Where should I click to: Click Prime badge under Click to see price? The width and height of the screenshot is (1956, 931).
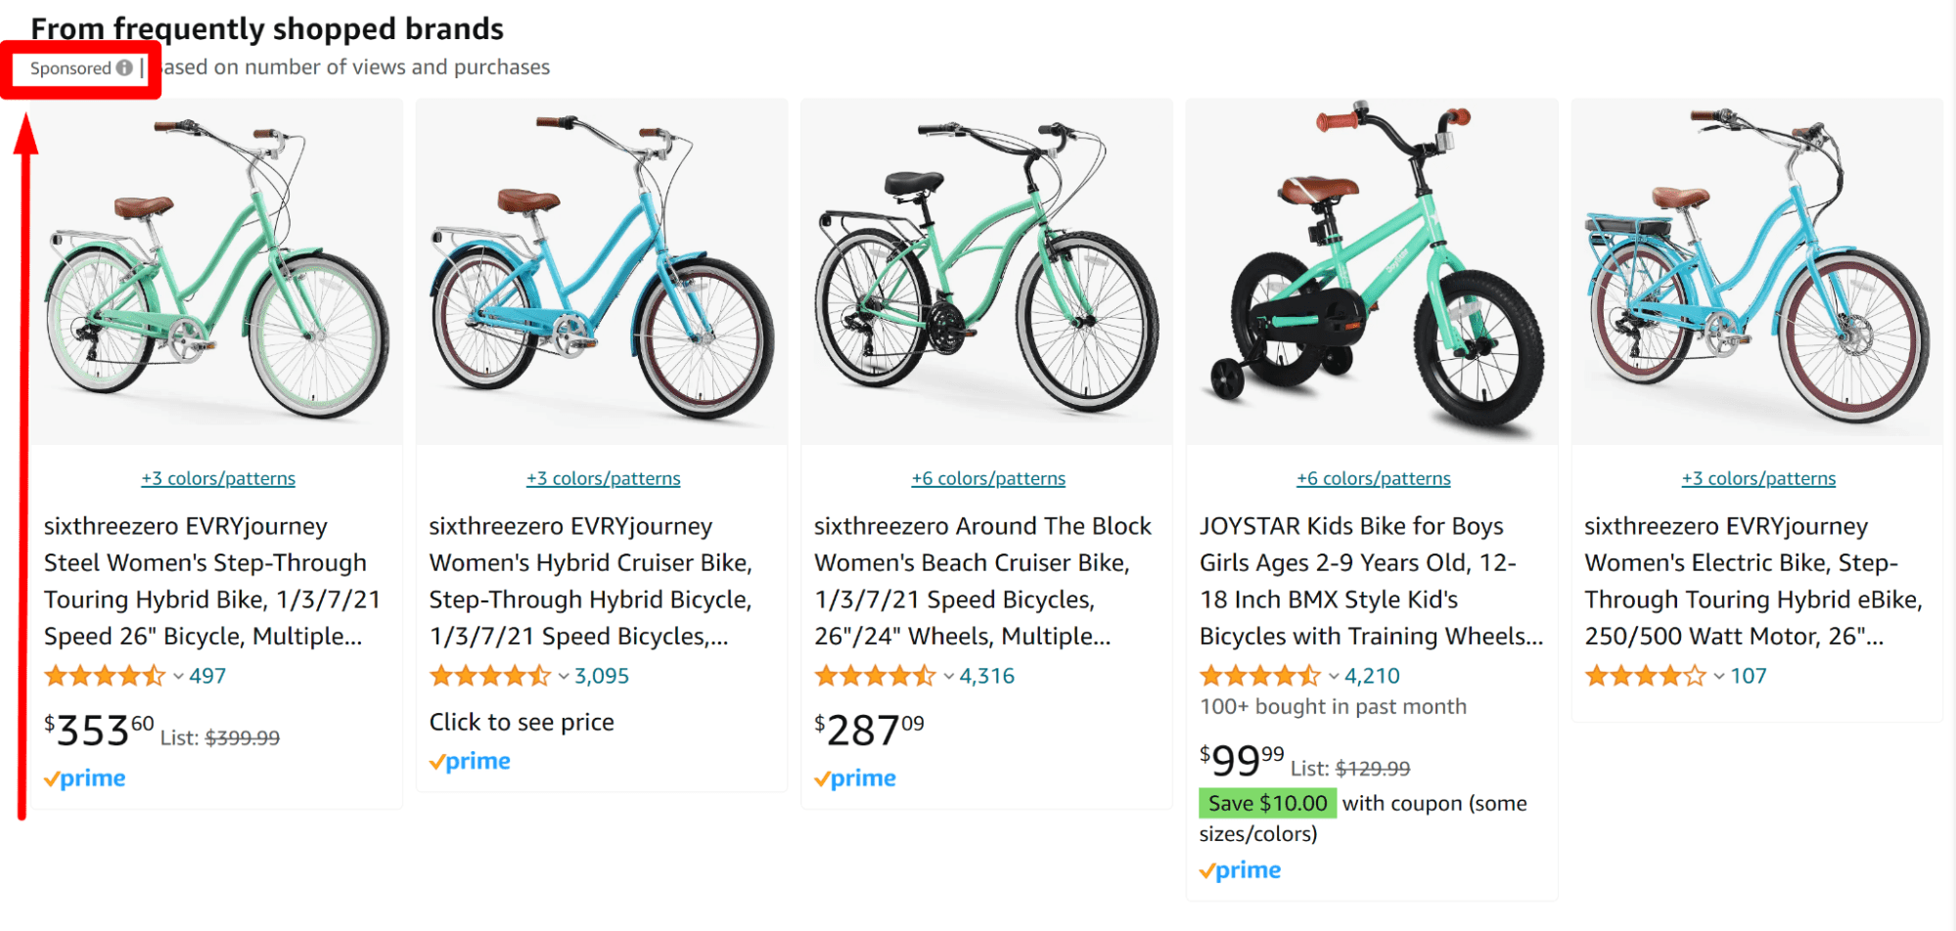click(471, 762)
